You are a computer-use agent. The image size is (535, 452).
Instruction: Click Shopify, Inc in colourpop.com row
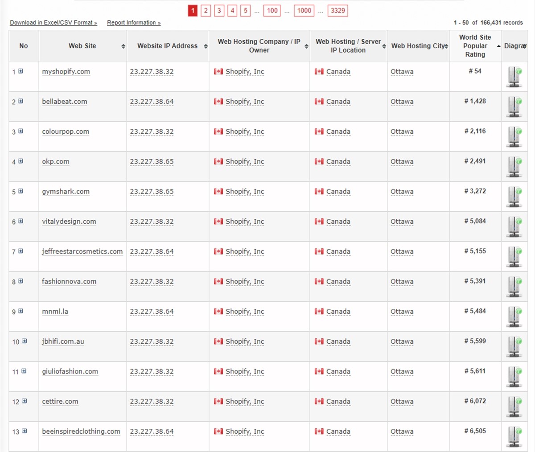pos(245,131)
